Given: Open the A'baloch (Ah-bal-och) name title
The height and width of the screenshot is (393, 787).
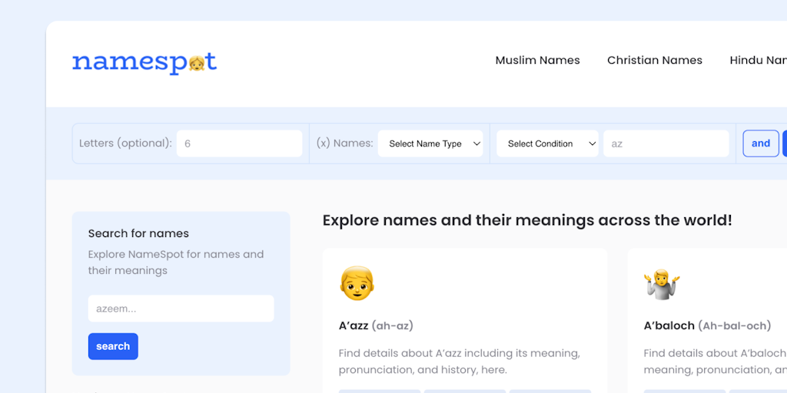Looking at the screenshot, I should (707, 325).
